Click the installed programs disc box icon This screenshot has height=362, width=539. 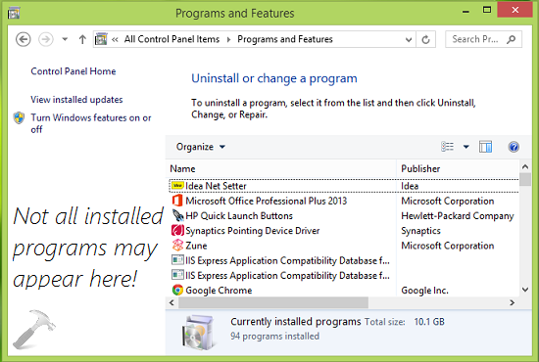click(x=198, y=332)
